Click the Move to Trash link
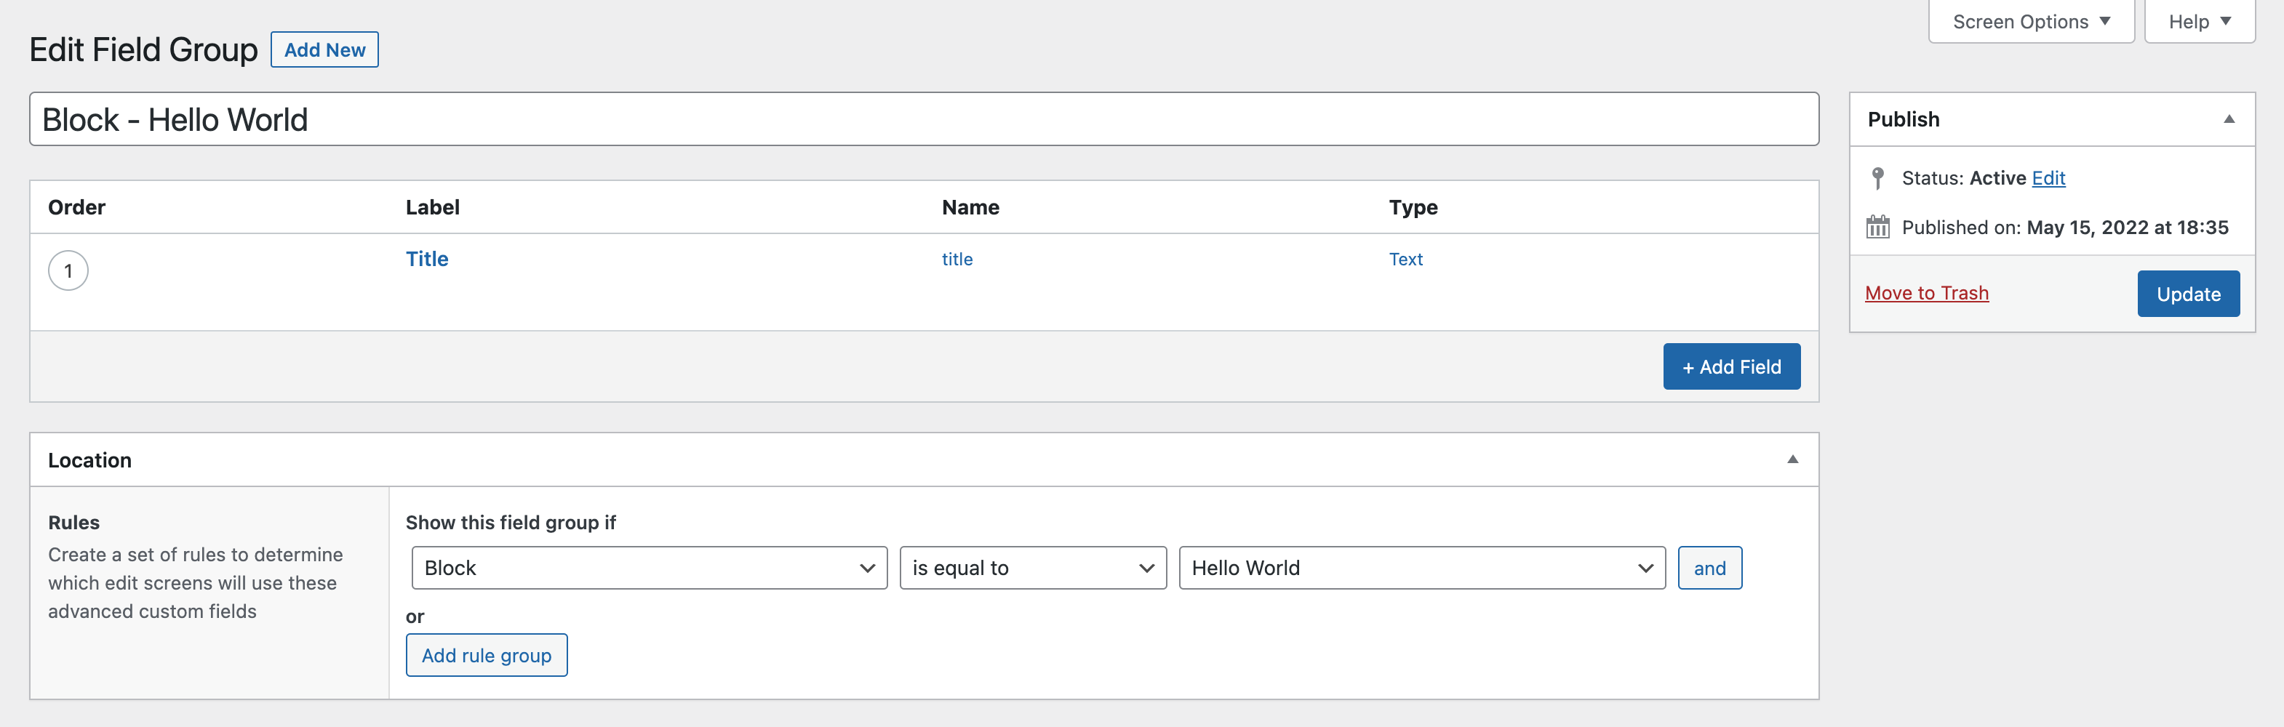This screenshot has width=2284, height=727. coord(1926,292)
